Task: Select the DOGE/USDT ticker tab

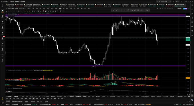Action: pos(46,5)
